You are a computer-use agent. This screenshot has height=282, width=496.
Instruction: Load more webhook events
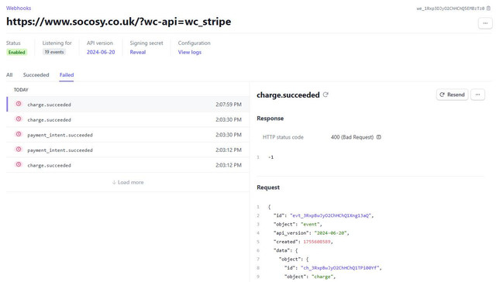point(128,182)
